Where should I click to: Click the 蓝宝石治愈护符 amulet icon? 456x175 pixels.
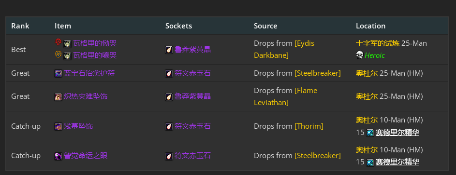click(58, 73)
